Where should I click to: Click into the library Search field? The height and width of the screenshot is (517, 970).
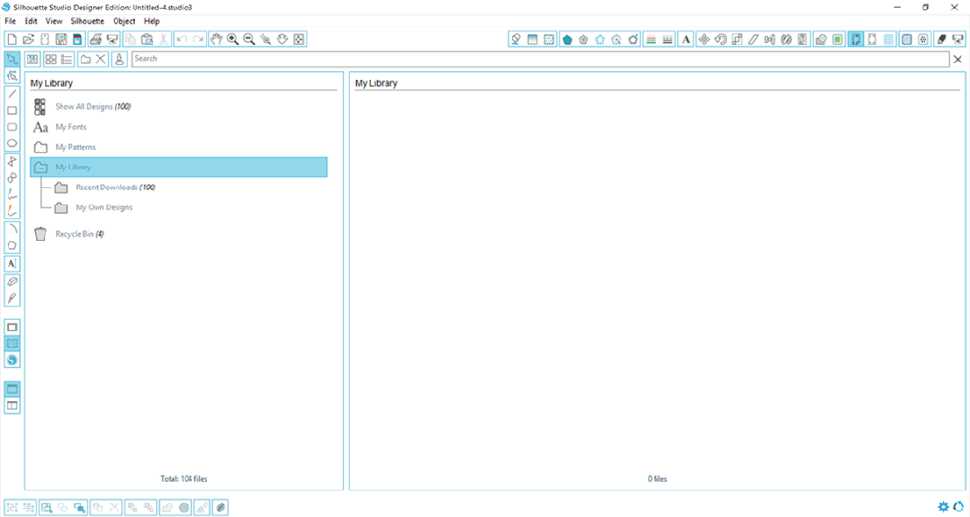point(540,59)
